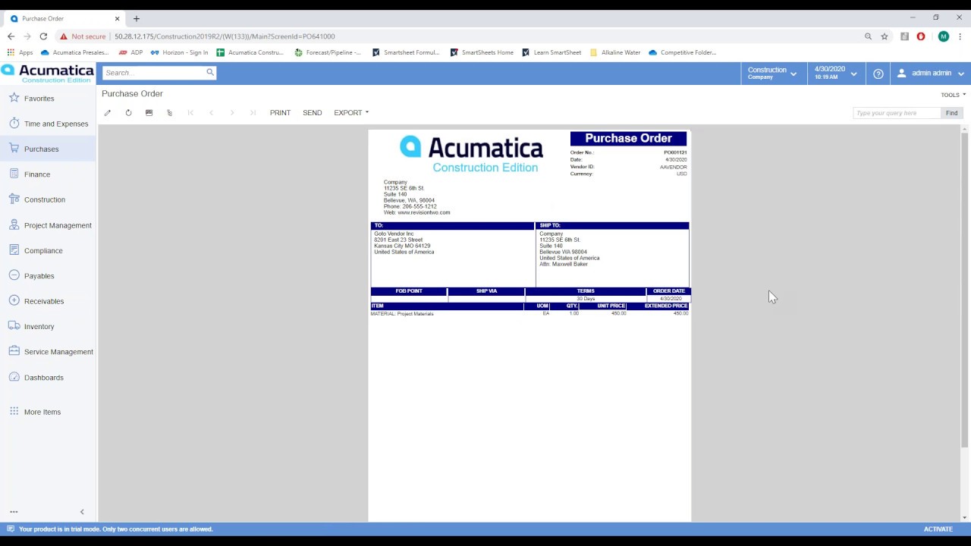The height and width of the screenshot is (546, 971).
Task: Select the Payables sidebar label
Action: click(x=39, y=276)
